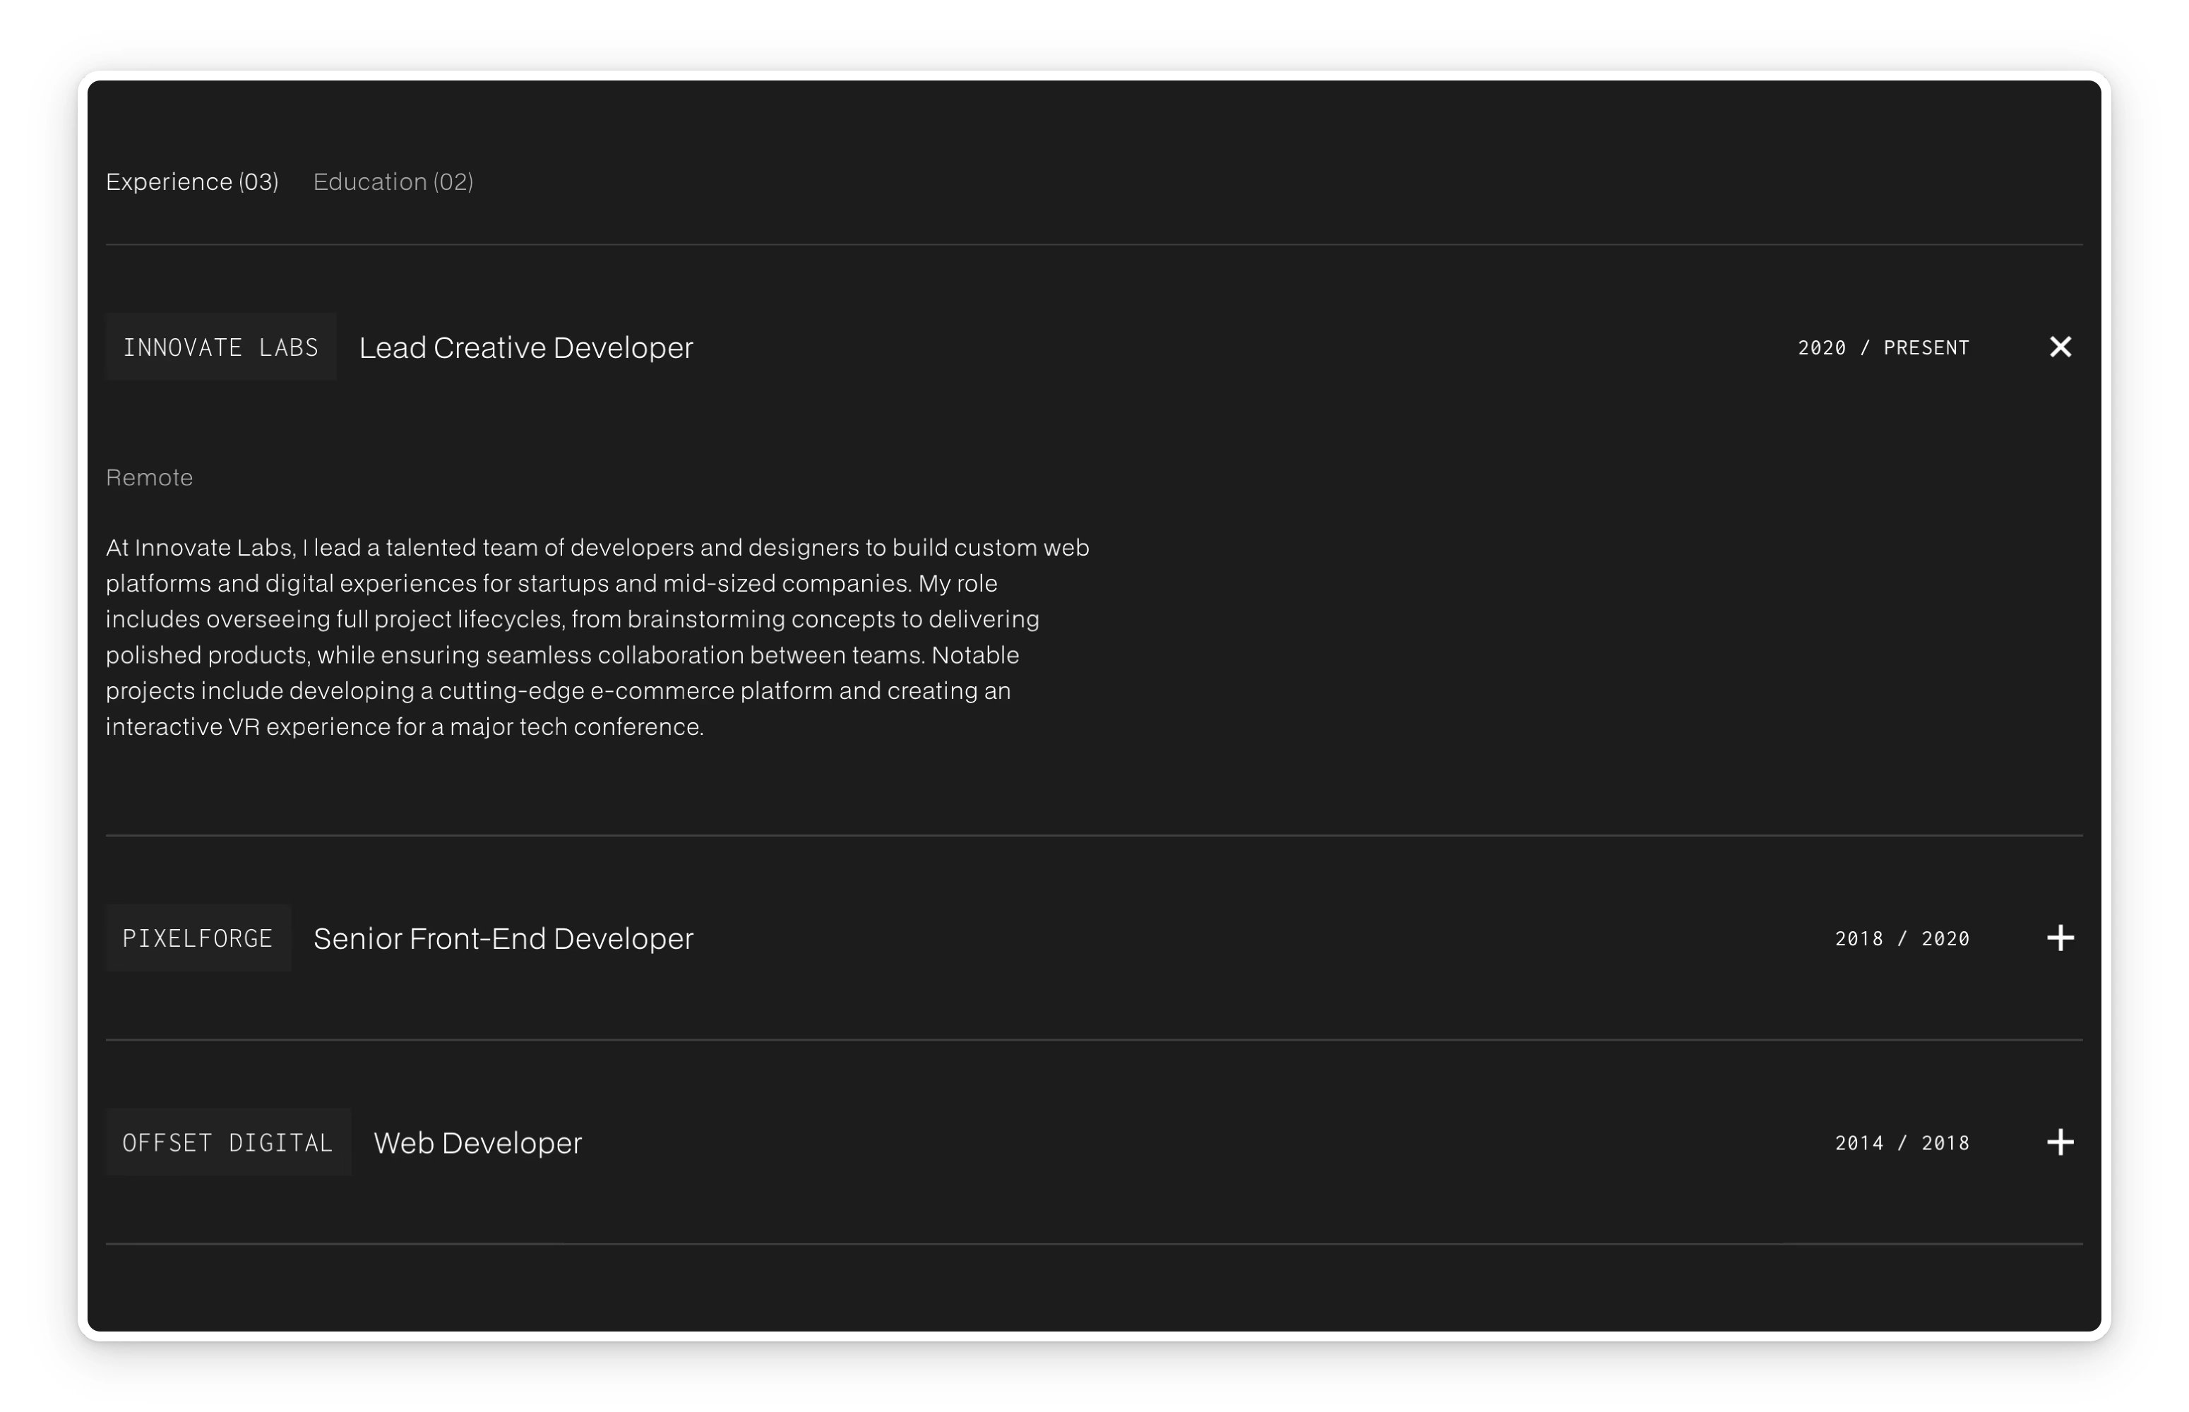Screen dimensions: 2189x1412
Task: Click the 2020 / PRESENT date range
Action: tap(1883, 347)
